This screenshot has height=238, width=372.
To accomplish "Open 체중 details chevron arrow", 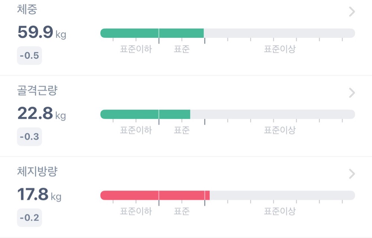I will [x=352, y=12].
